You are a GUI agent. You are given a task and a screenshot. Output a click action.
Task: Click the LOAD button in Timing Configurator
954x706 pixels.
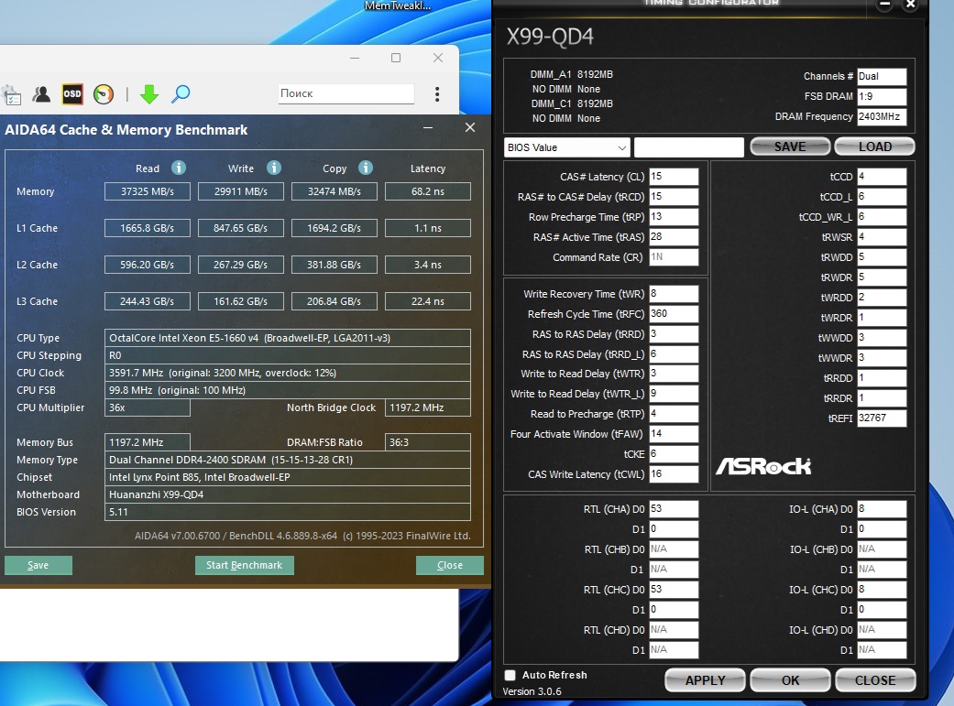tap(875, 147)
